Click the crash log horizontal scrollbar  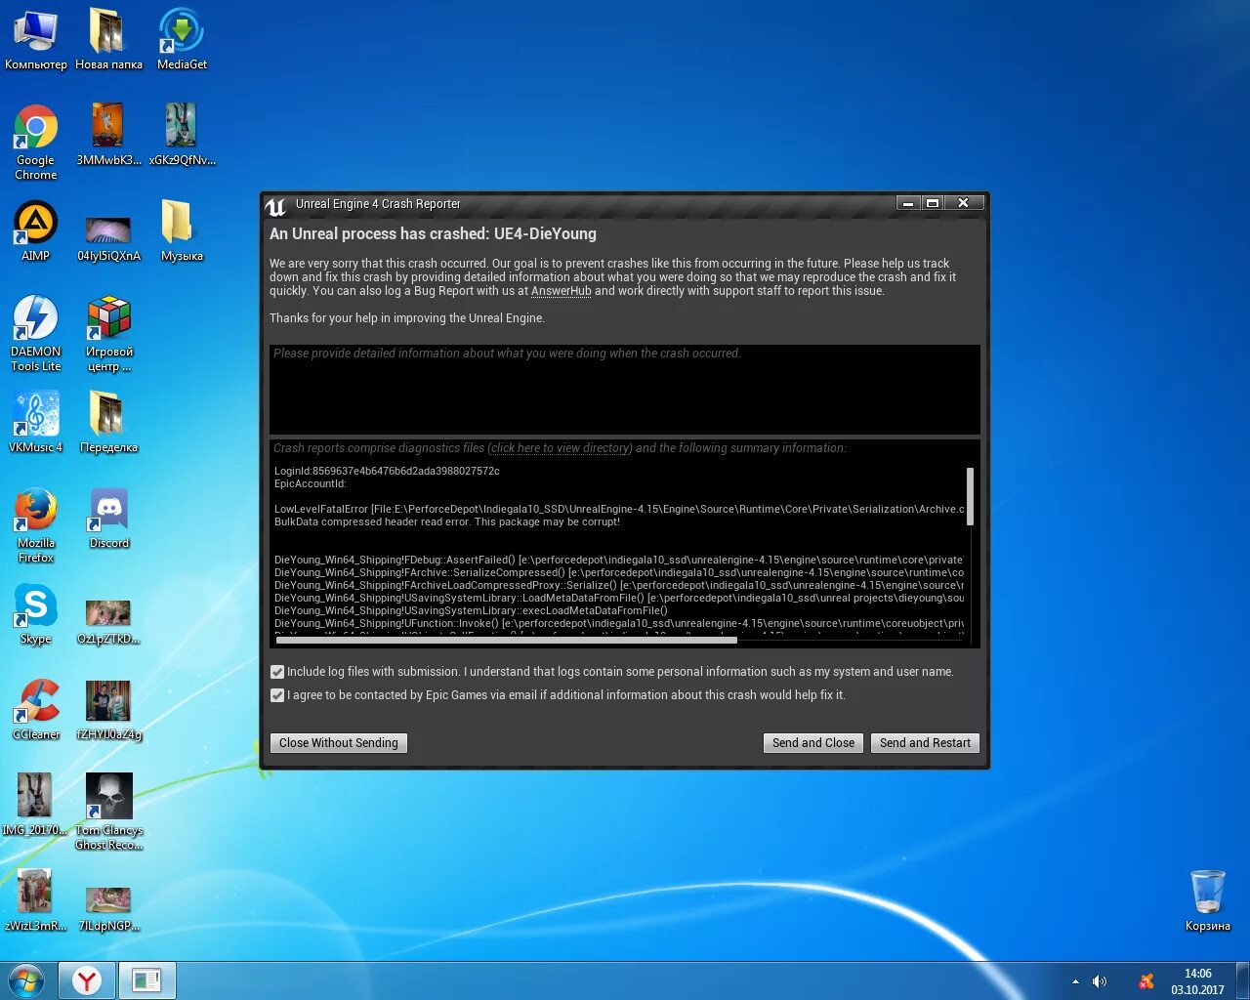pos(506,641)
